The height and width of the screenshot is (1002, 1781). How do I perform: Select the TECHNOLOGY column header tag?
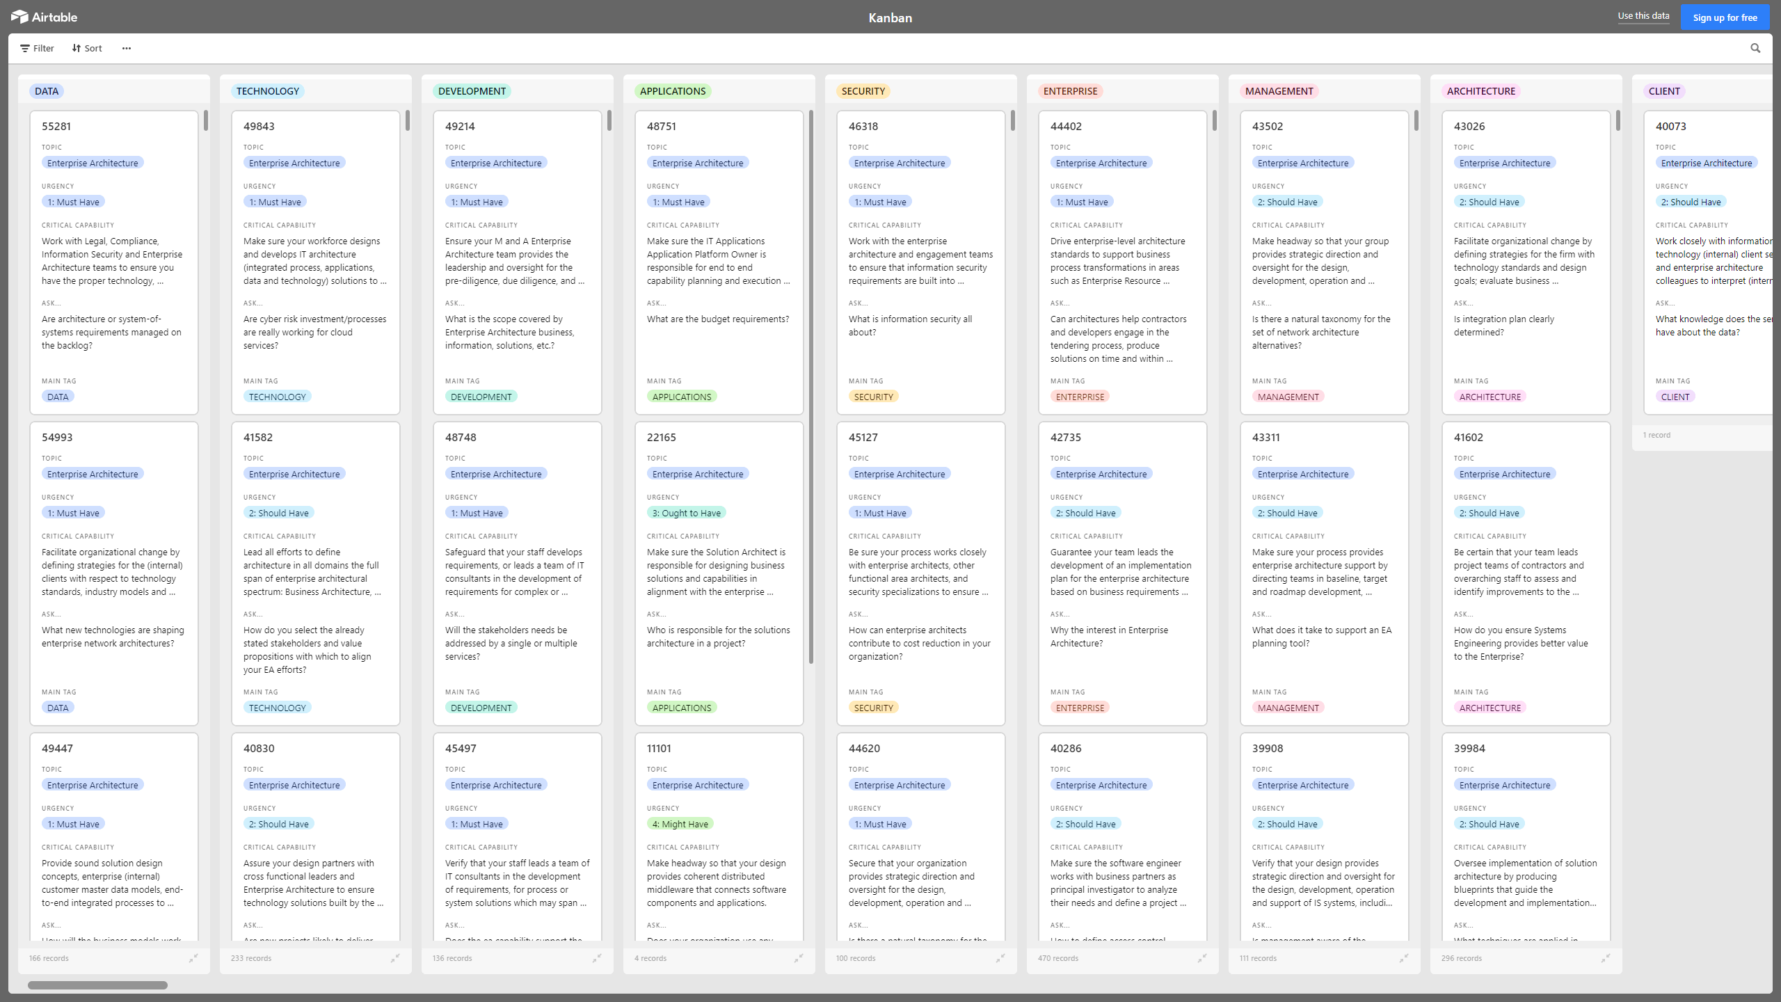[268, 91]
